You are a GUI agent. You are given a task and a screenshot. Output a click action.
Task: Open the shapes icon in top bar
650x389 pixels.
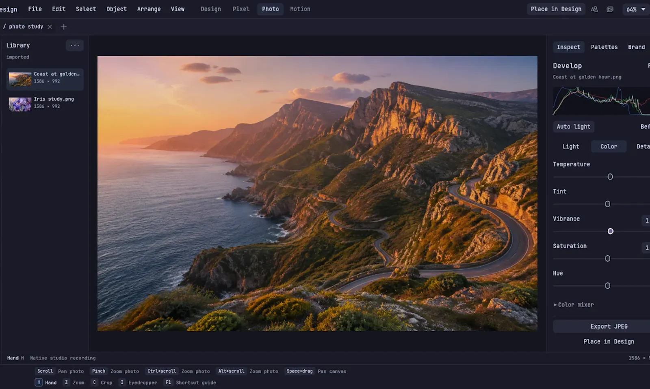click(x=594, y=9)
